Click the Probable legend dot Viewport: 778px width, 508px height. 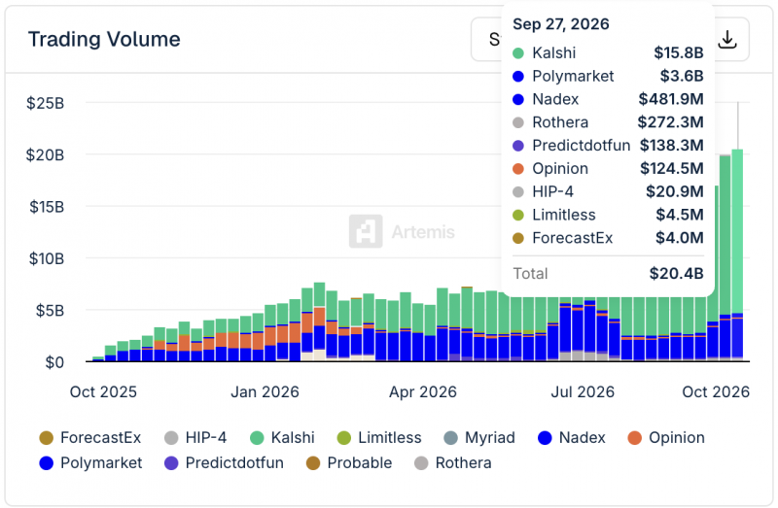(313, 463)
